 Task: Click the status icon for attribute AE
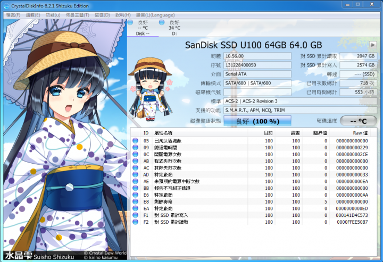tap(135, 181)
